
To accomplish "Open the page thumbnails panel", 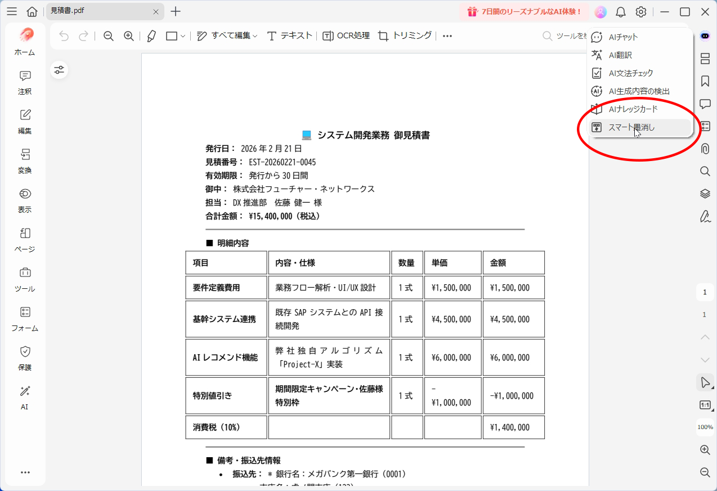I will (705, 58).
